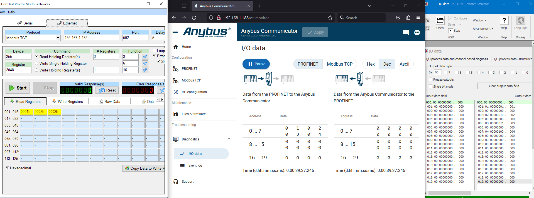
Task: Click the Anybus hamburger menu icon
Action: coord(175,33)
